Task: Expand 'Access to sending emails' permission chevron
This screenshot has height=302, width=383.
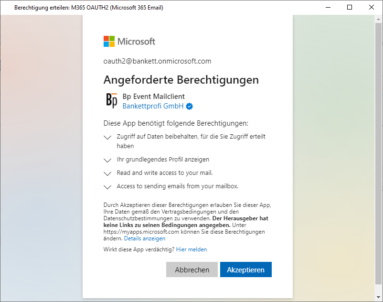Action: [x=107, y=187]
